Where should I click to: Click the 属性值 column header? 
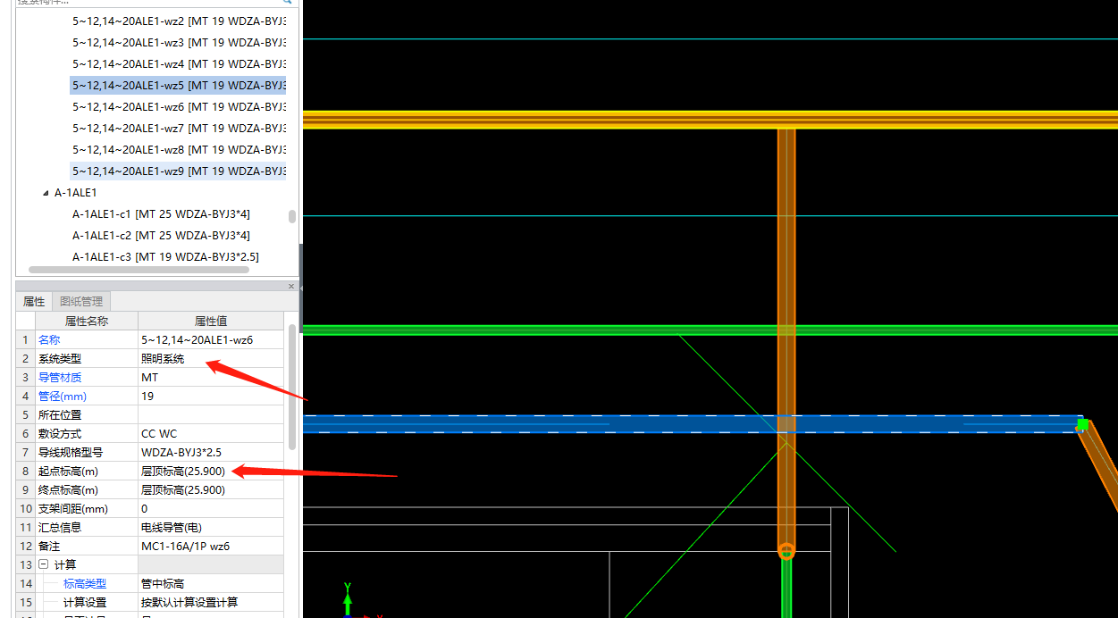(211, 321)
